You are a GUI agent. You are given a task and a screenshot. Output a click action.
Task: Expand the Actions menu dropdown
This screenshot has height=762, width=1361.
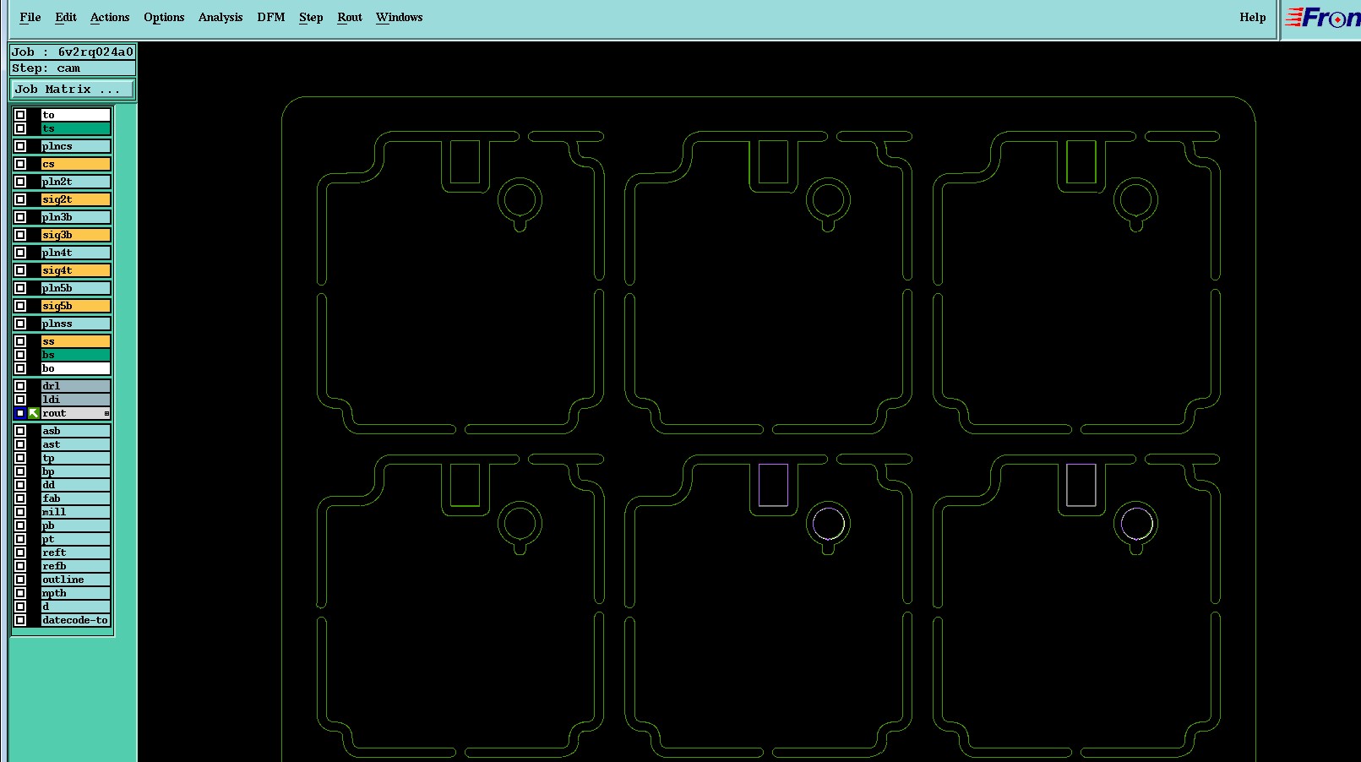point(110,17)
